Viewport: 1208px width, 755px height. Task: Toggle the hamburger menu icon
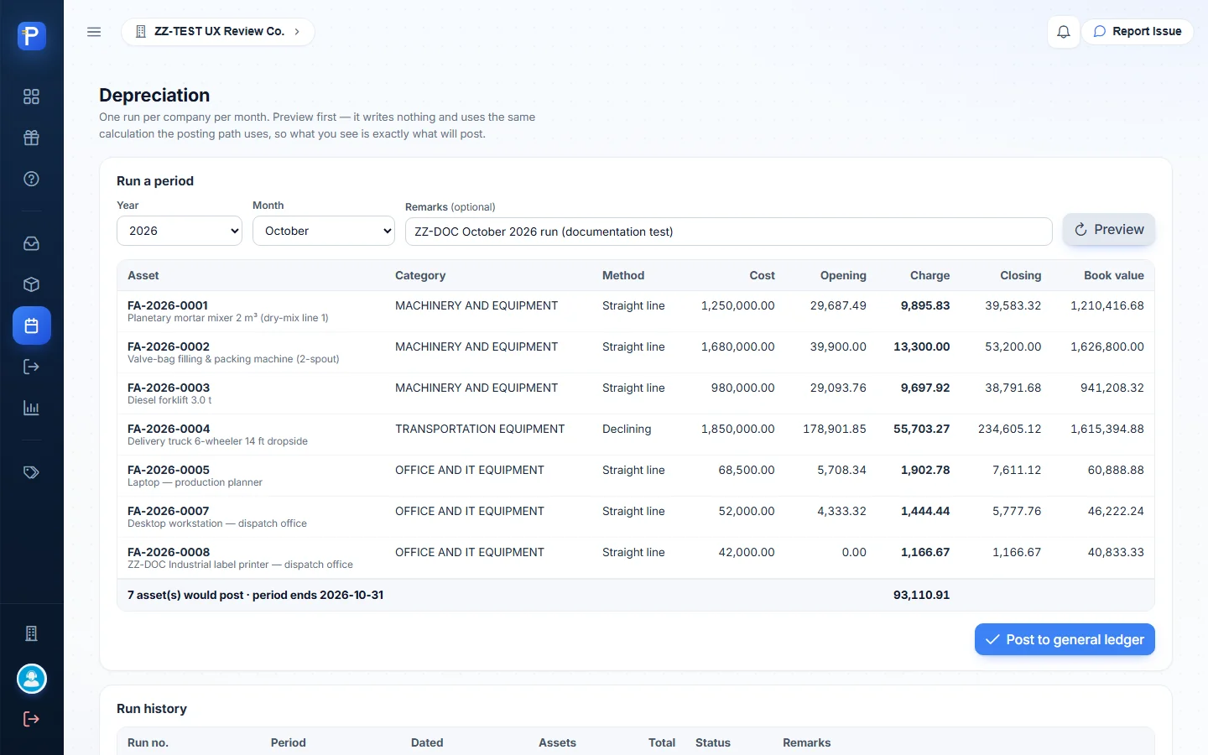pyautogui.click(x=94, y=32)
